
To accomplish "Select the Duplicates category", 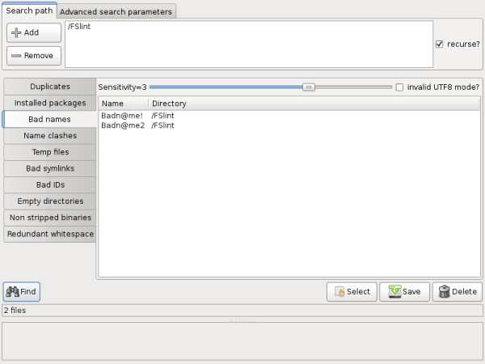I will [49, 87].
